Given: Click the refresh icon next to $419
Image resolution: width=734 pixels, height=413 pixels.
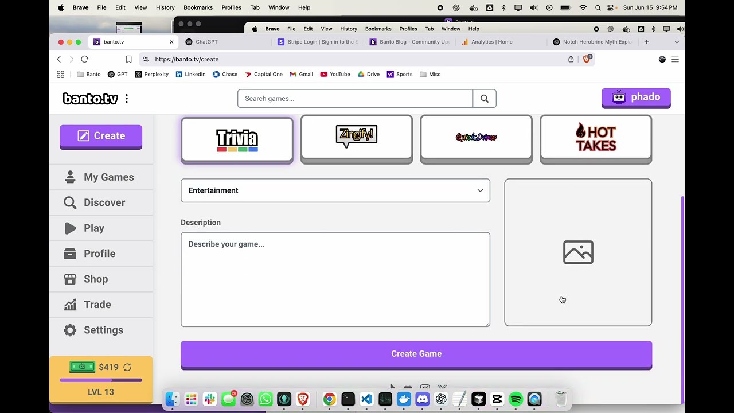Looking at the screenshot, I should [x=127, y=367].
